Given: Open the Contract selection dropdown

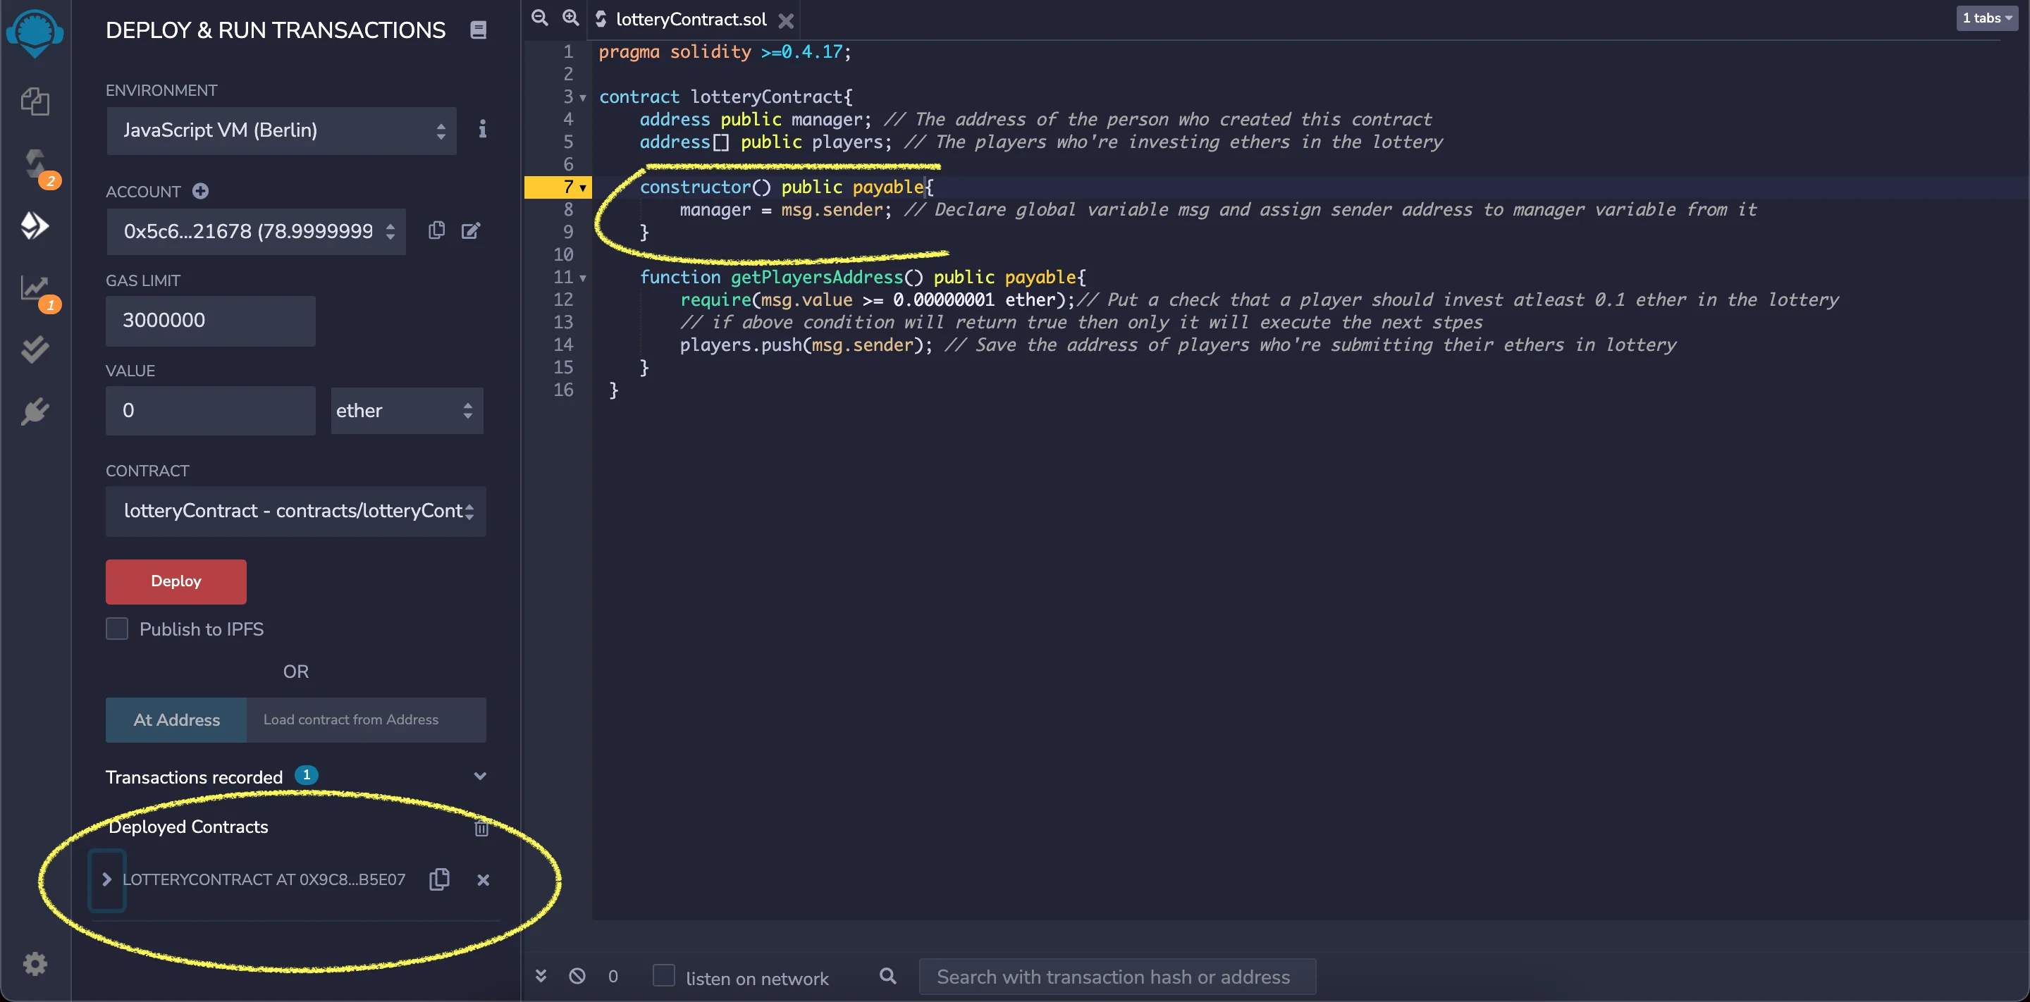Looking at the screenshot, I should pos(295,512).
